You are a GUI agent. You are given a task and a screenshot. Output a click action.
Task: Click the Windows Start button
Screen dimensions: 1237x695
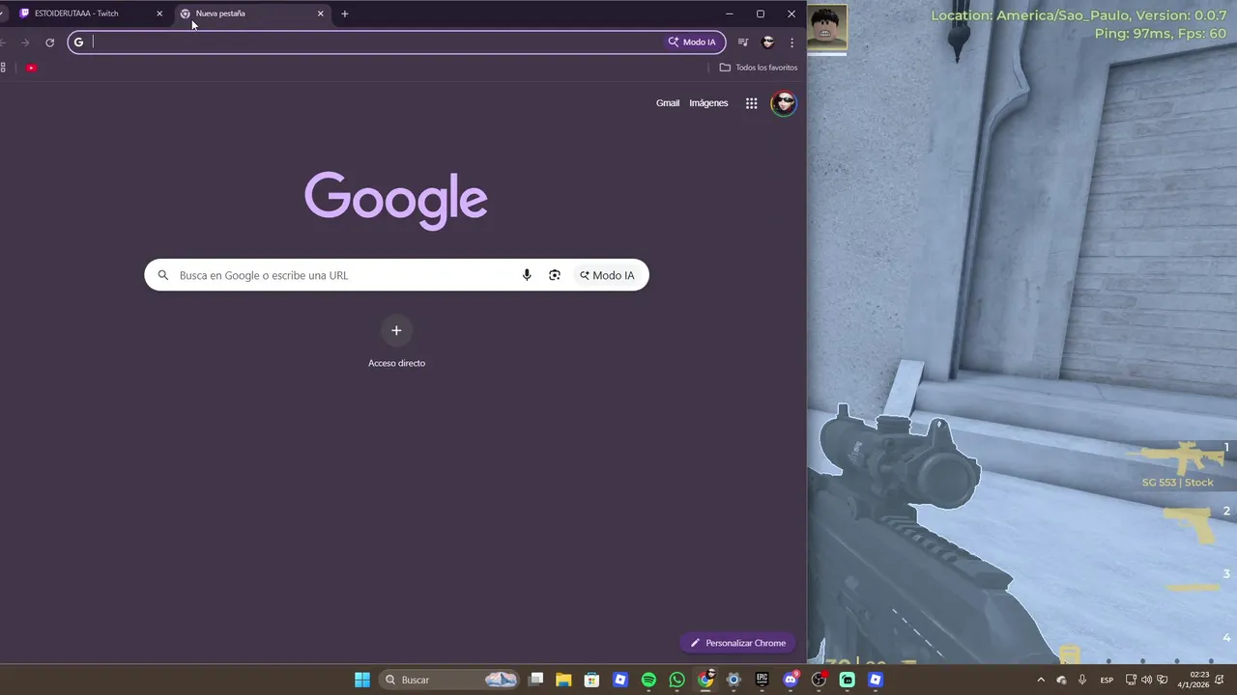(x=362, y=680)
